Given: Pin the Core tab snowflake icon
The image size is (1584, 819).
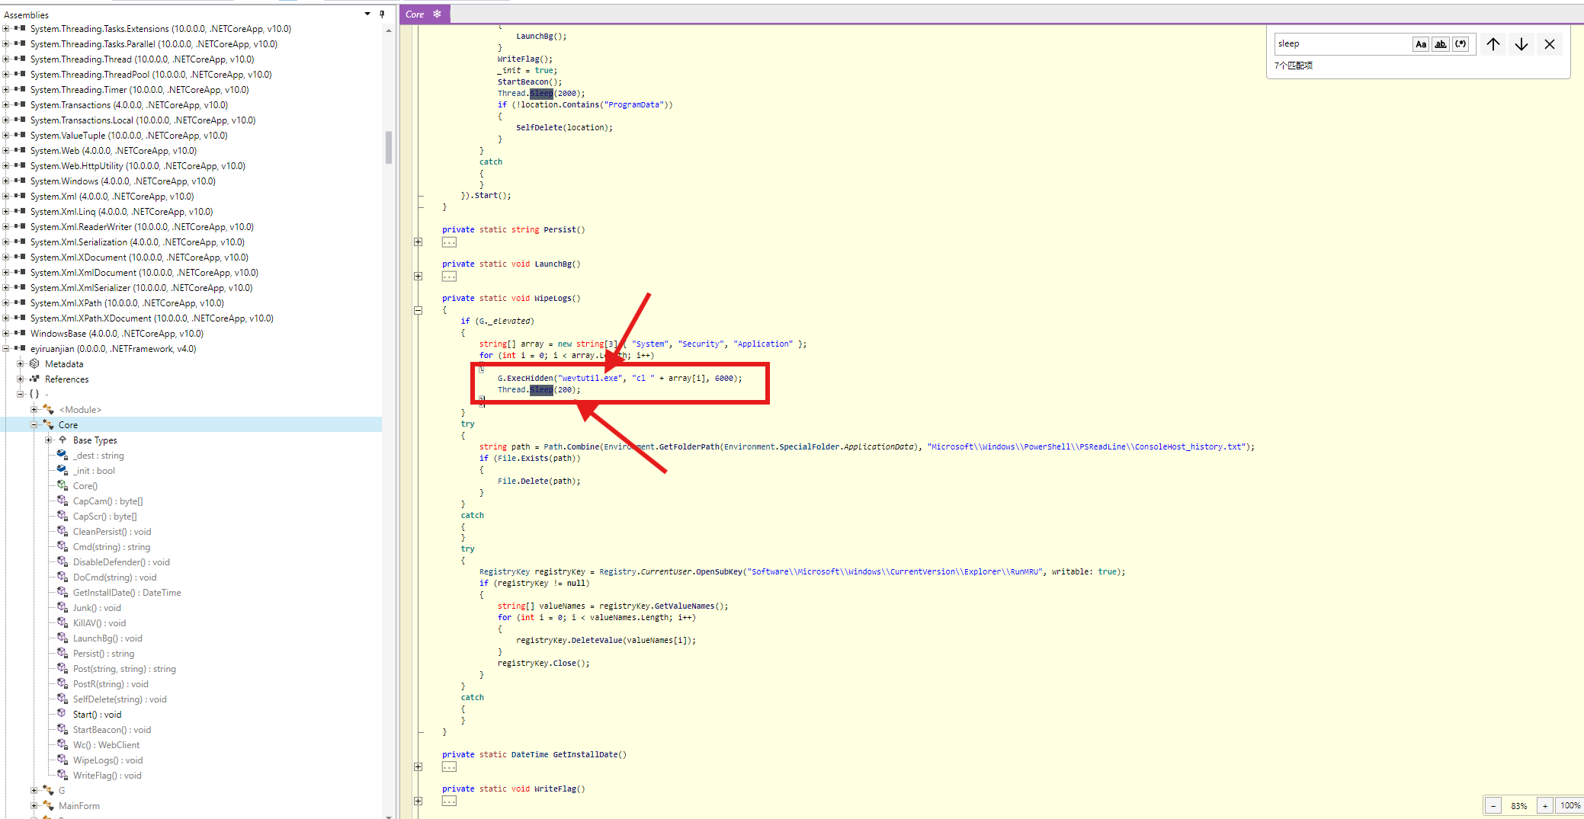Looking at the screenshot, I should tap(437, 14).
